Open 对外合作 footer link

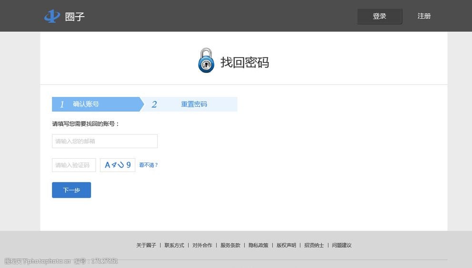pos(202,245)
